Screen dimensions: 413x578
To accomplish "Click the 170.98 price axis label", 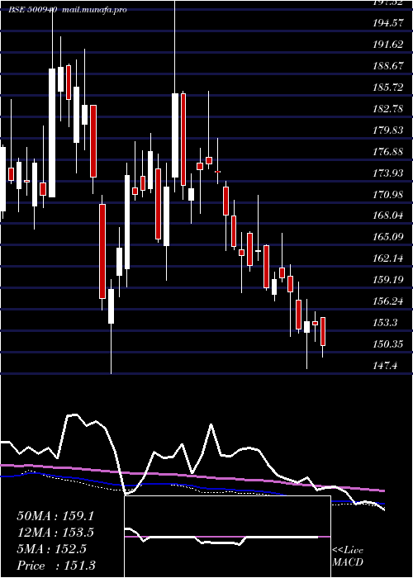I will tap(387, 194).
